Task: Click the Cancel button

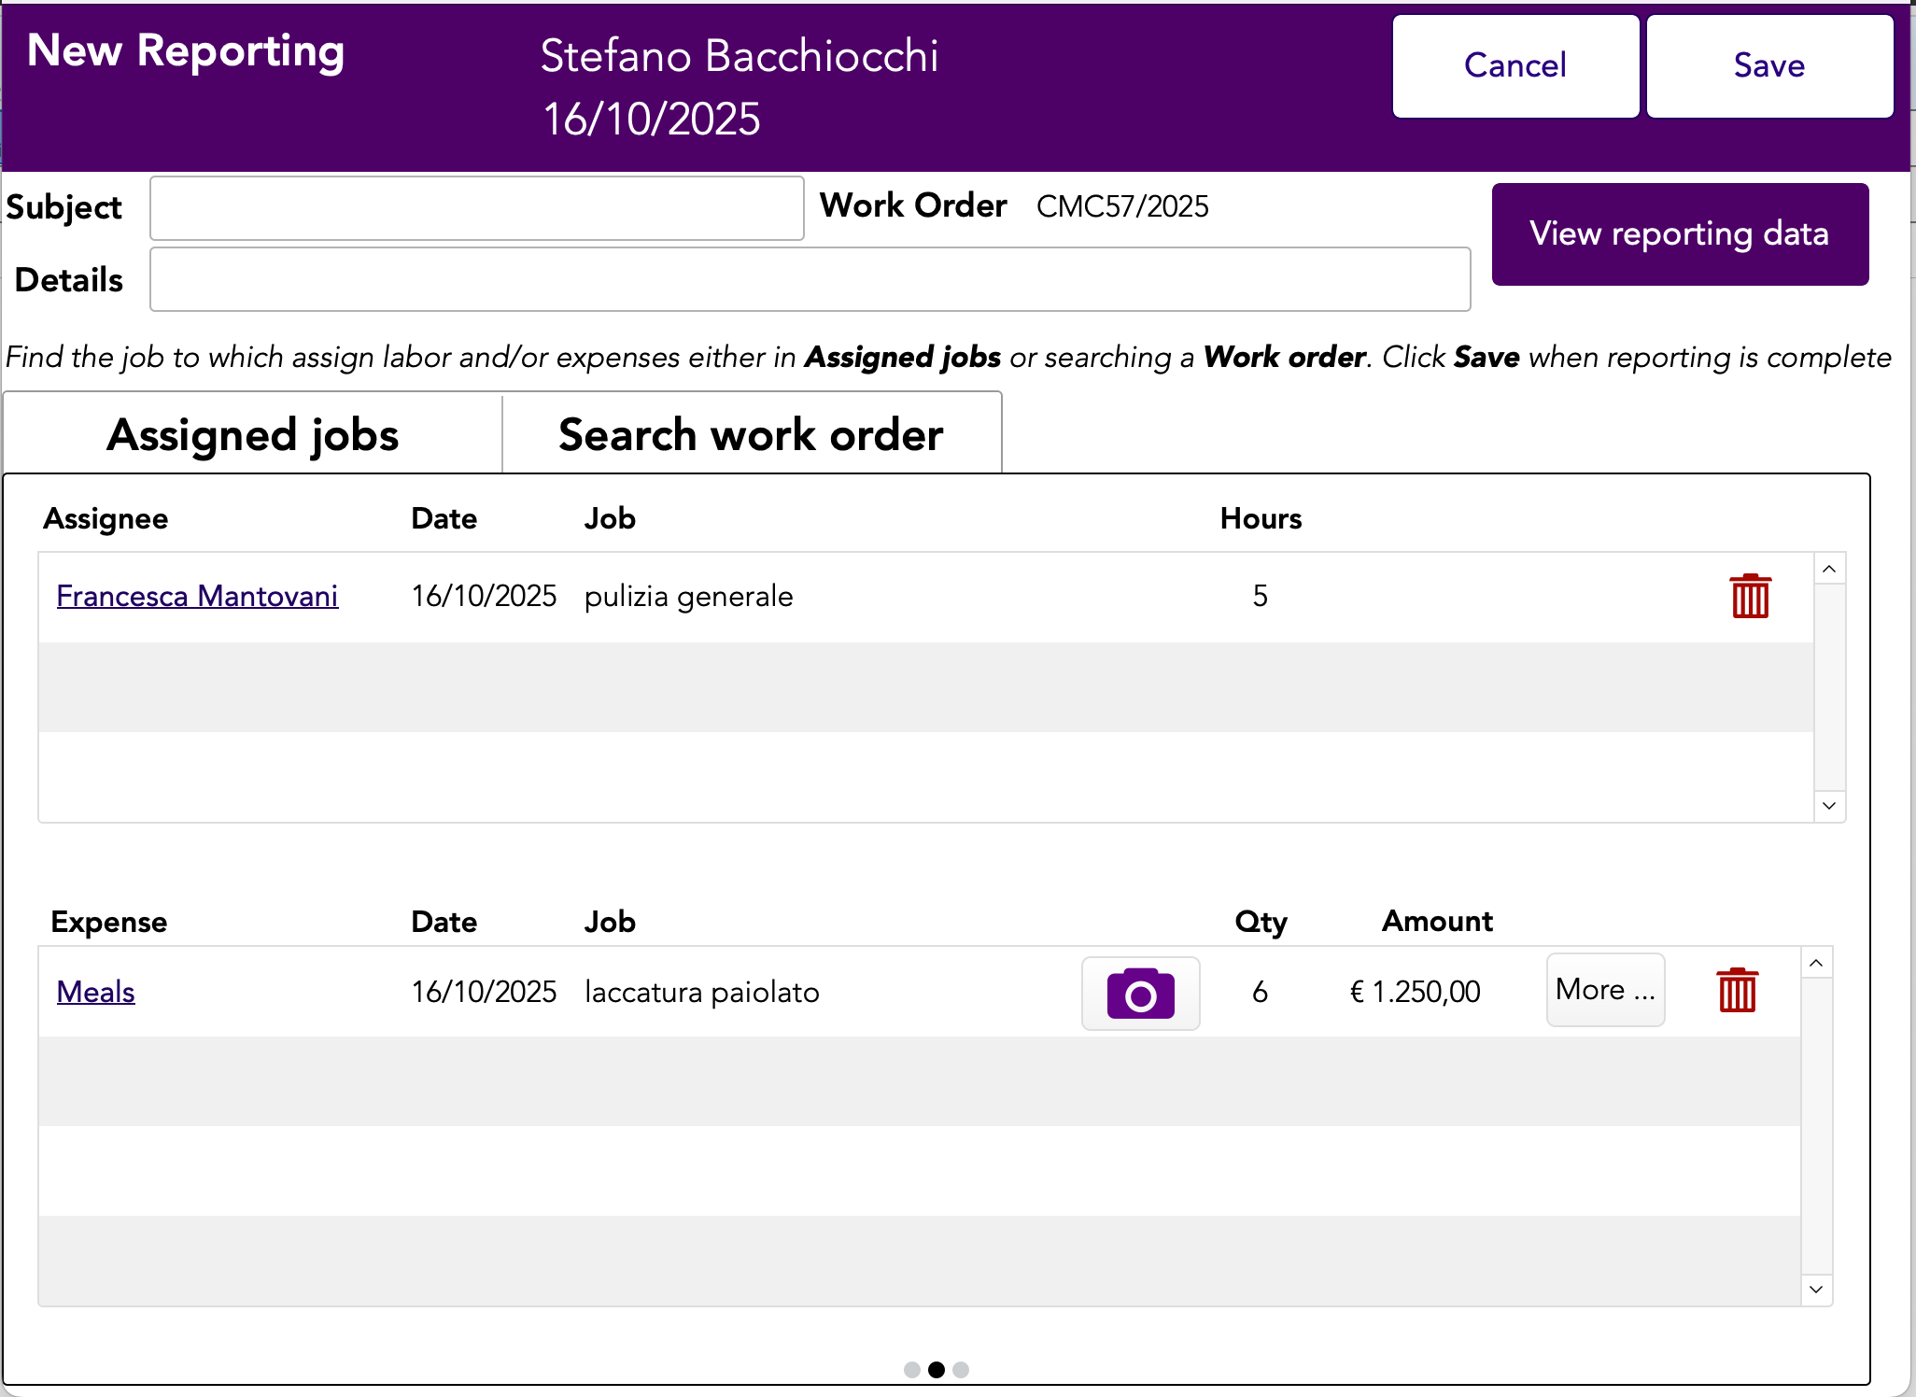Action: [x=1514, y=66]
